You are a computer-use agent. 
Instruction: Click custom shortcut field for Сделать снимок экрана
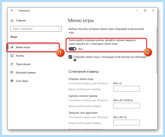click(127, 106)
